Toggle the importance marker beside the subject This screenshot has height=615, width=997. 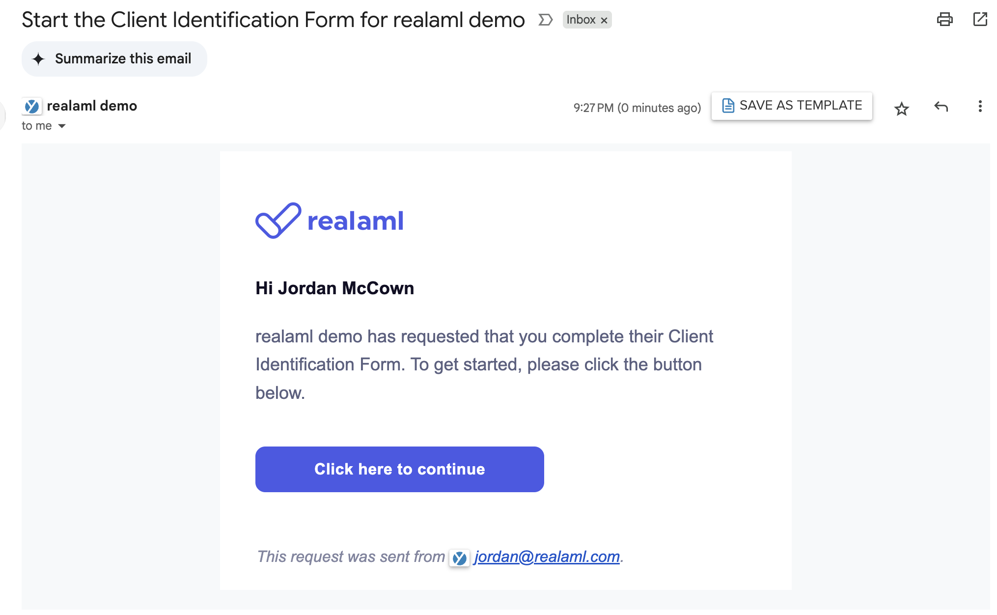(545, 20)
